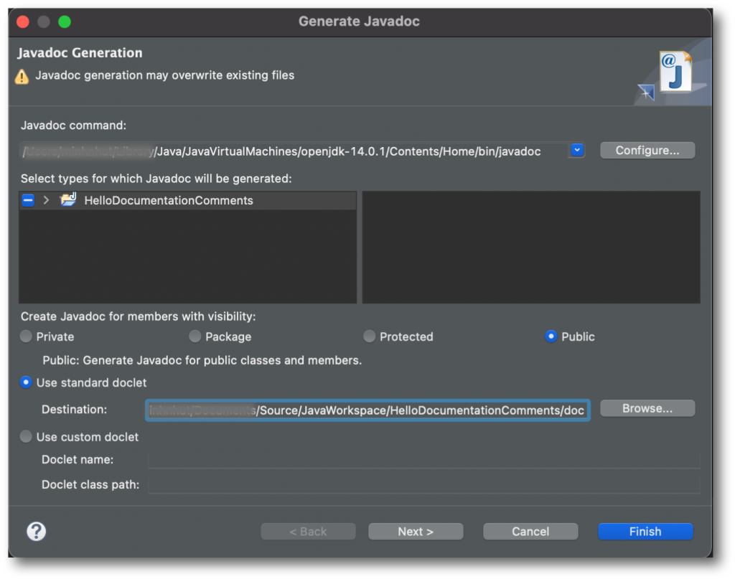
Task: Click the Javadoc wizard banner icon
Action: pos(675,71)
